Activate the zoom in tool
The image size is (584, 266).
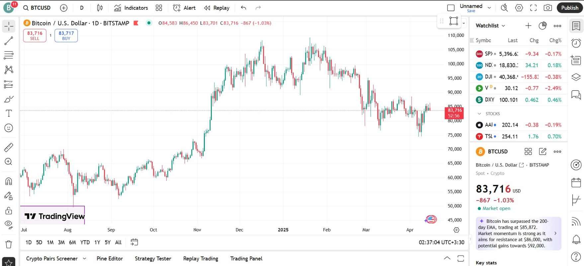tap(9, 162)
